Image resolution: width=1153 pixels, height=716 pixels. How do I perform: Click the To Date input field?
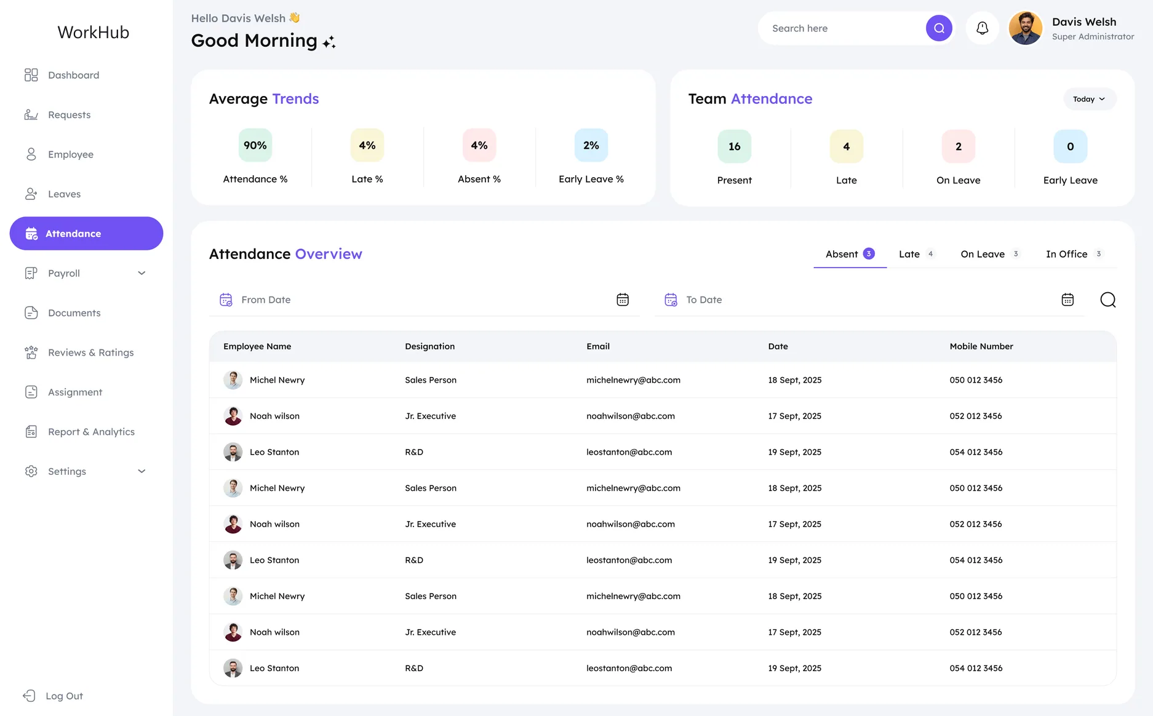869,300
